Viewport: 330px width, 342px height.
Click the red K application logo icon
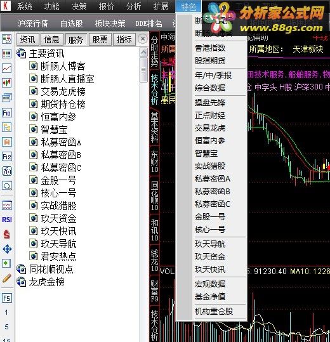point(6,5)
